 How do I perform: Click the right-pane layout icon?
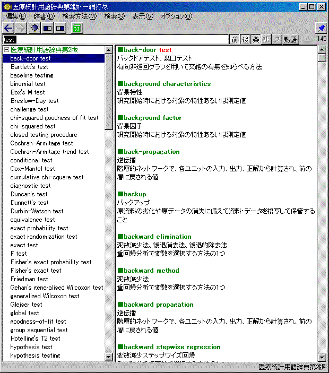60,28
